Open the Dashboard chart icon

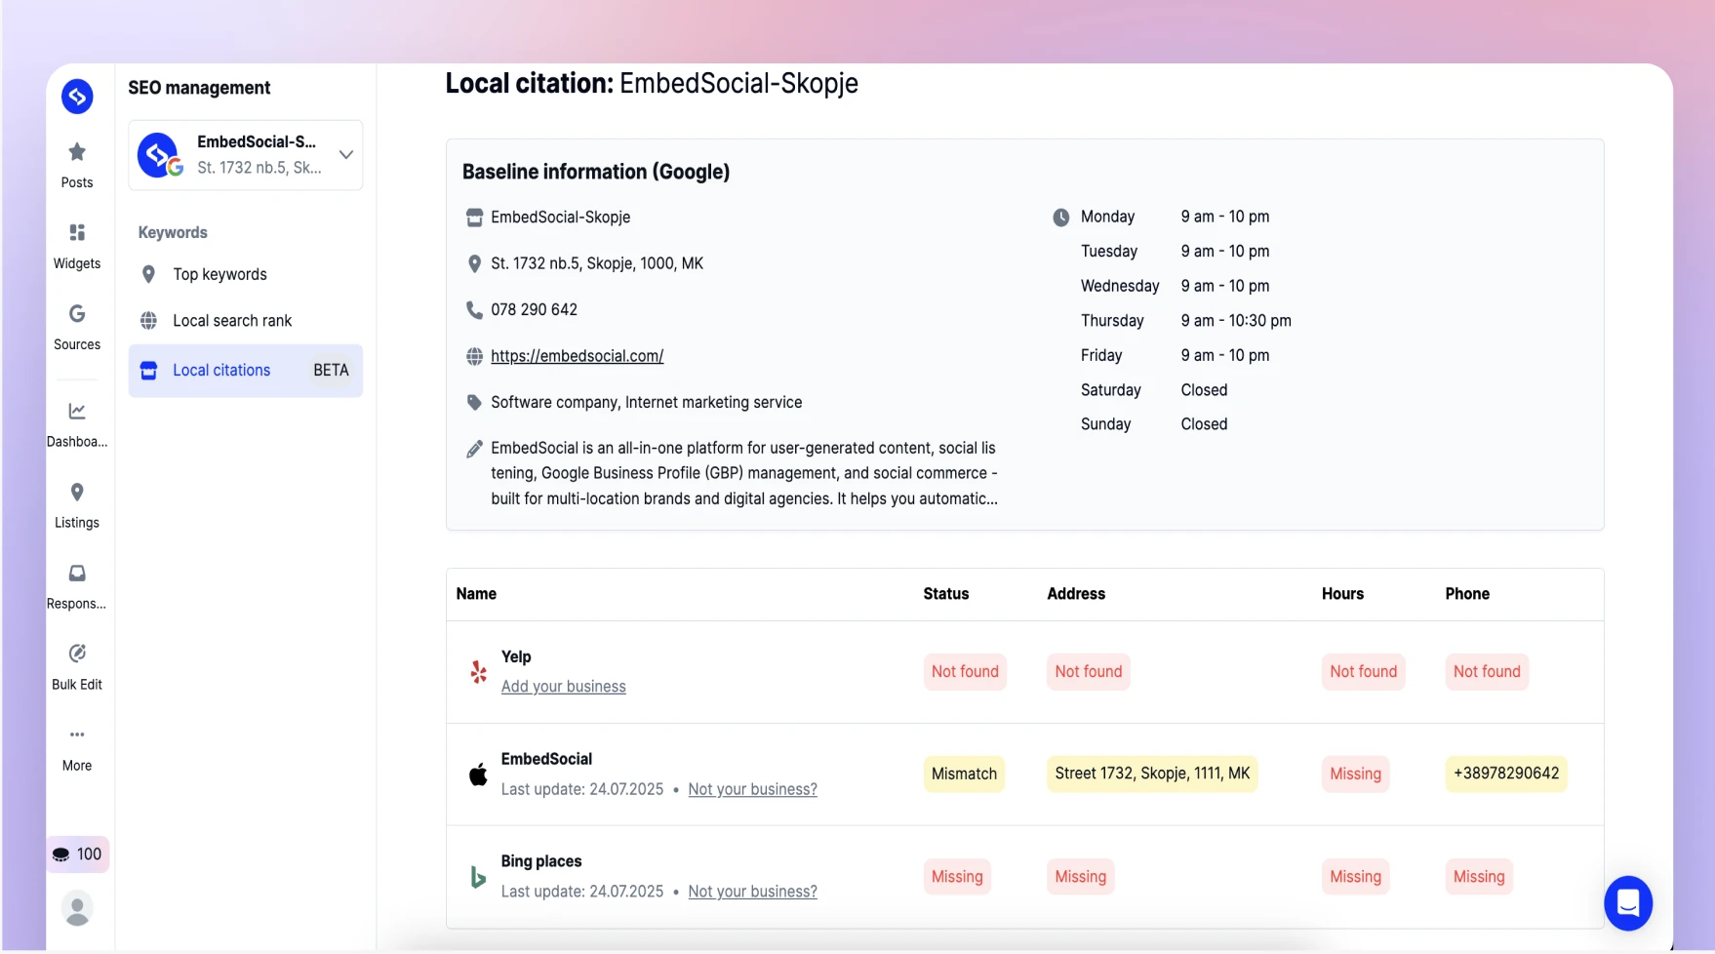click(x=77, y=411)
